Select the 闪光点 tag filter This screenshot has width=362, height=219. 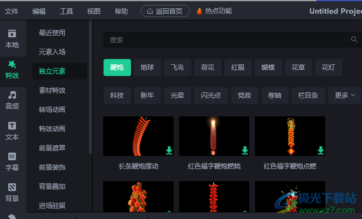coord(211,96)
